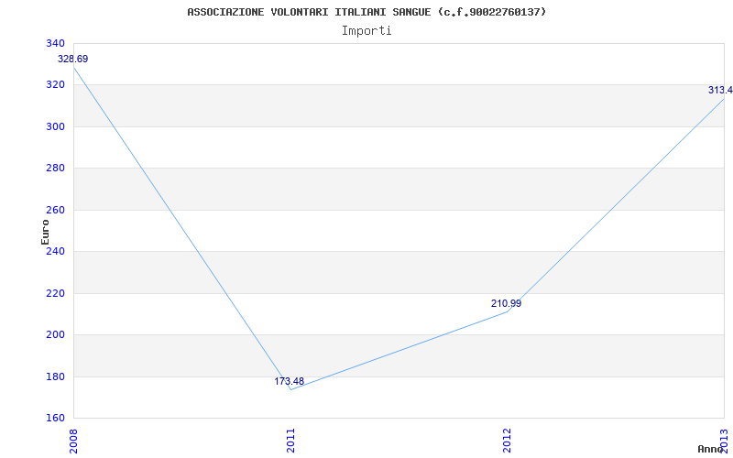Click the 300 y-axis tick label
The width and height of the screenshot is (733, 458).
click(55, 126)
